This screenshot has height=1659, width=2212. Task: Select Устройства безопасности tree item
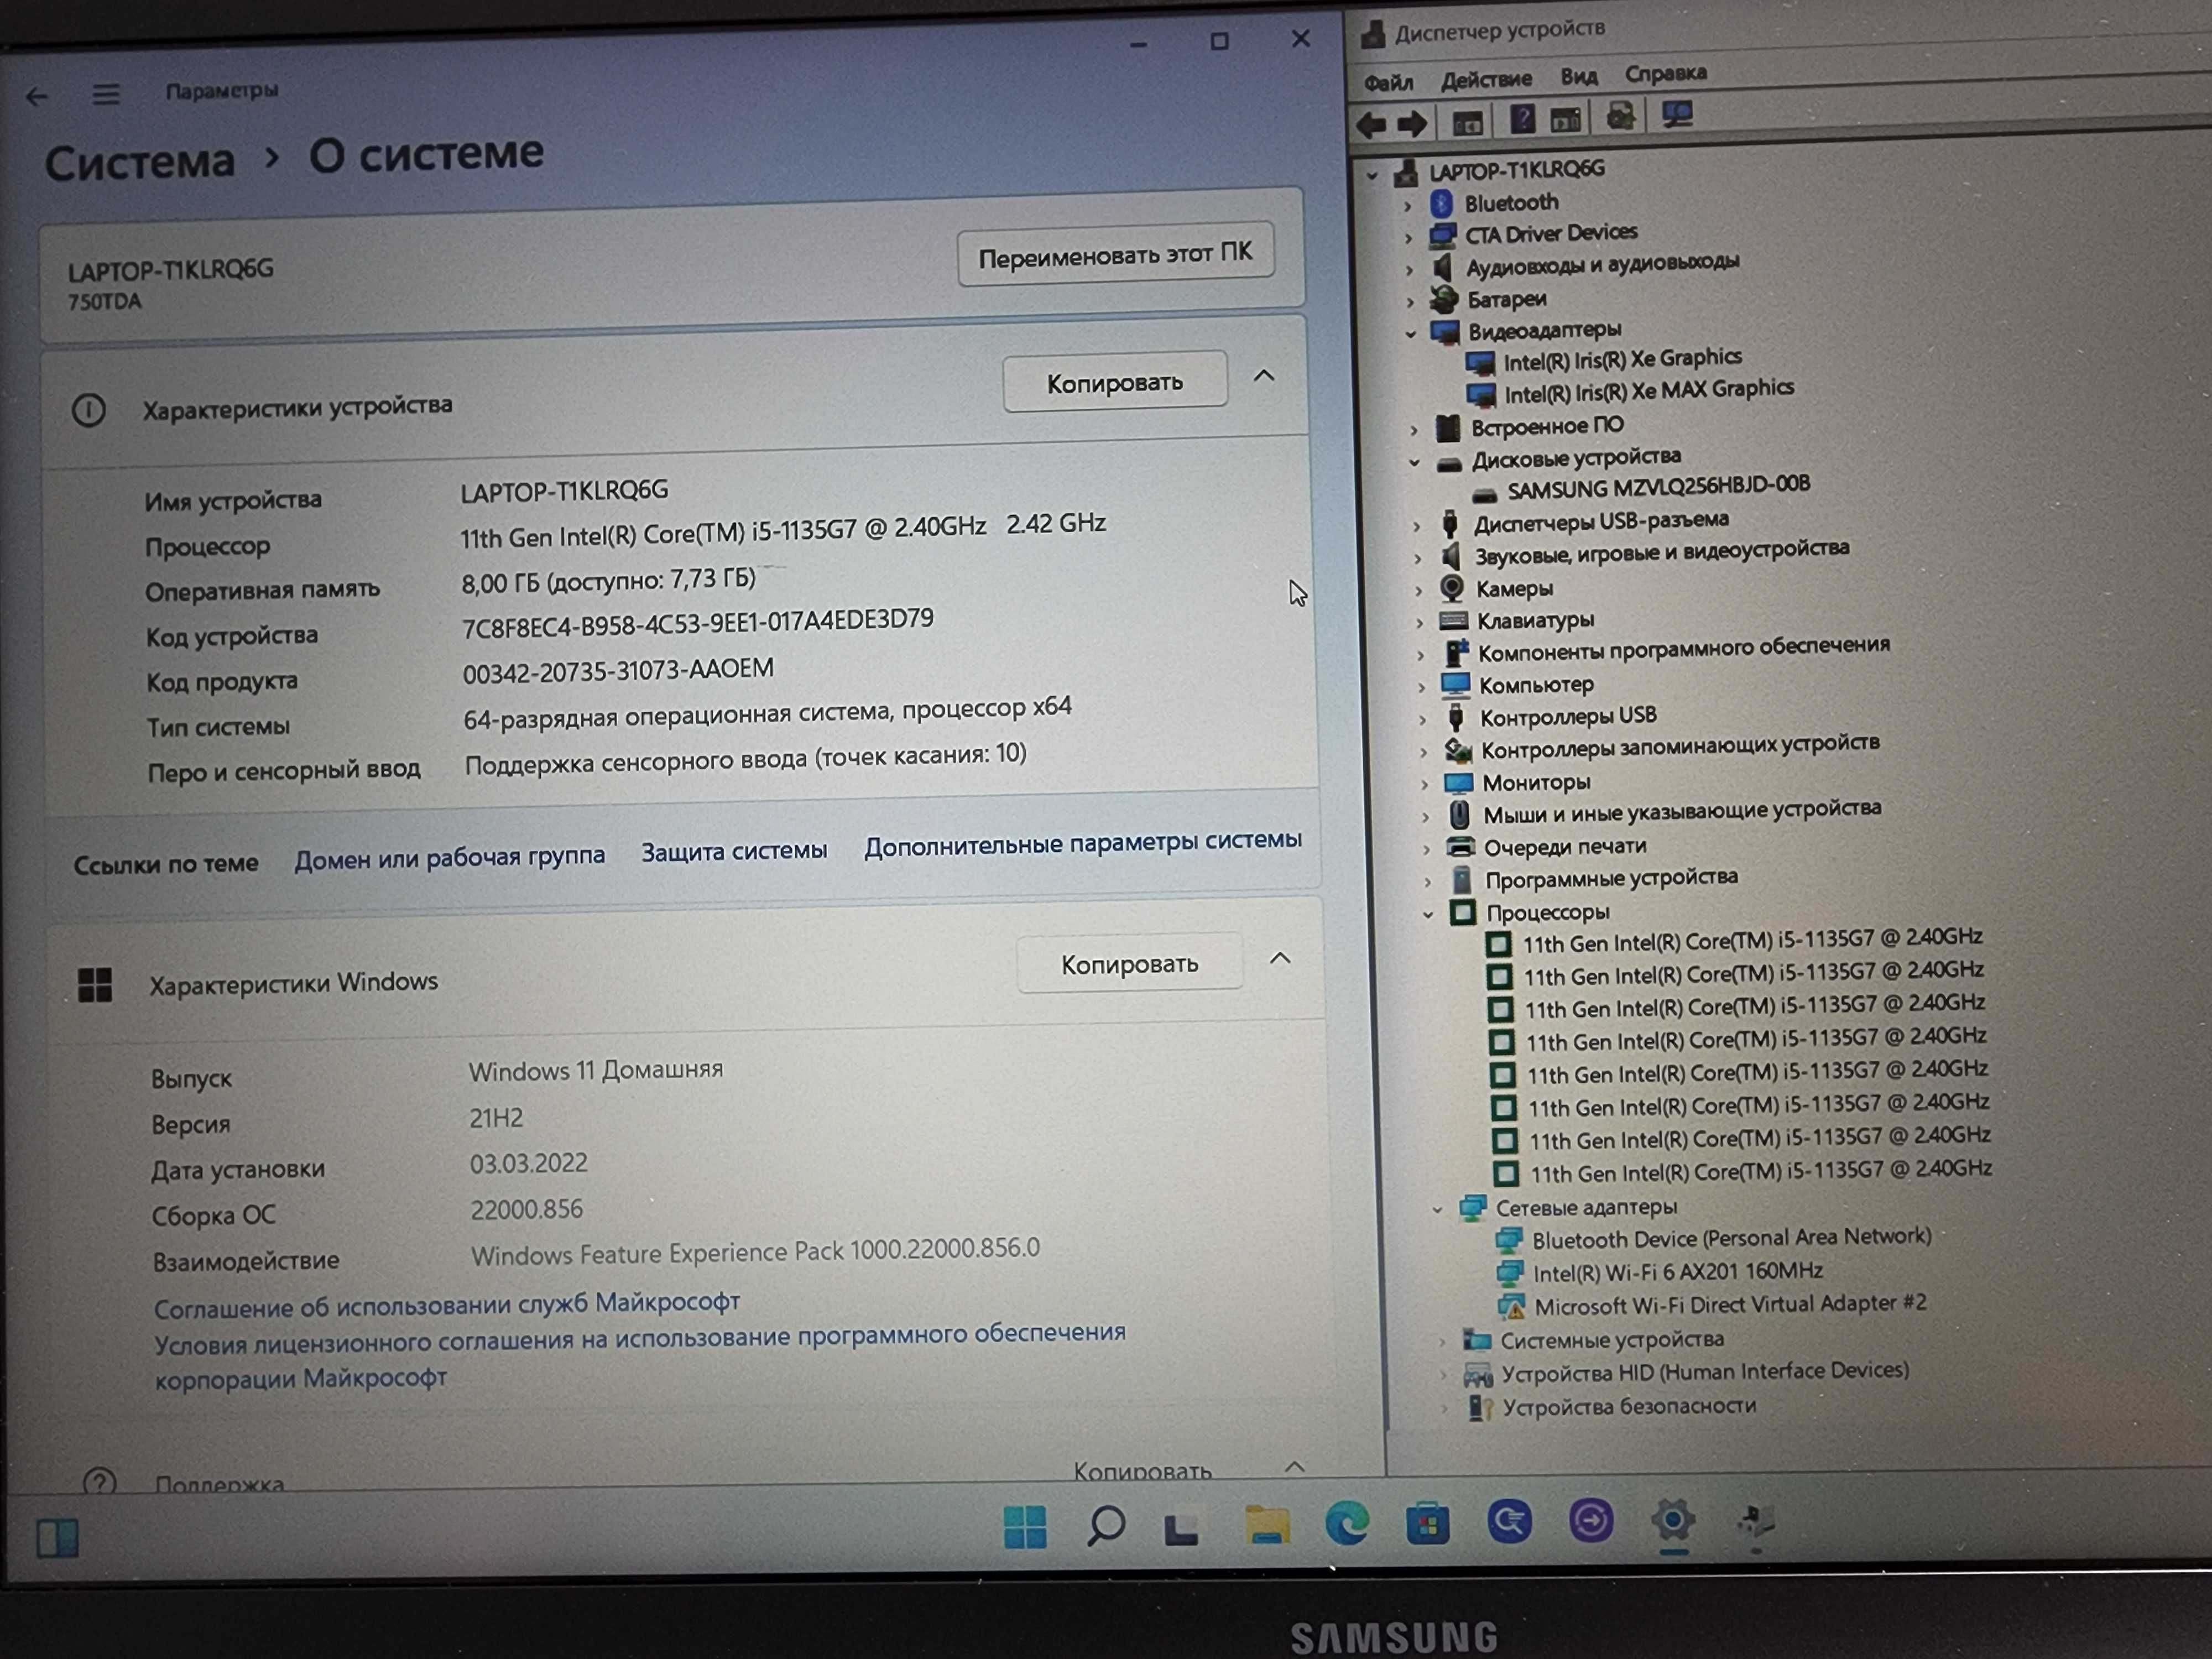pos(1629,1406)
